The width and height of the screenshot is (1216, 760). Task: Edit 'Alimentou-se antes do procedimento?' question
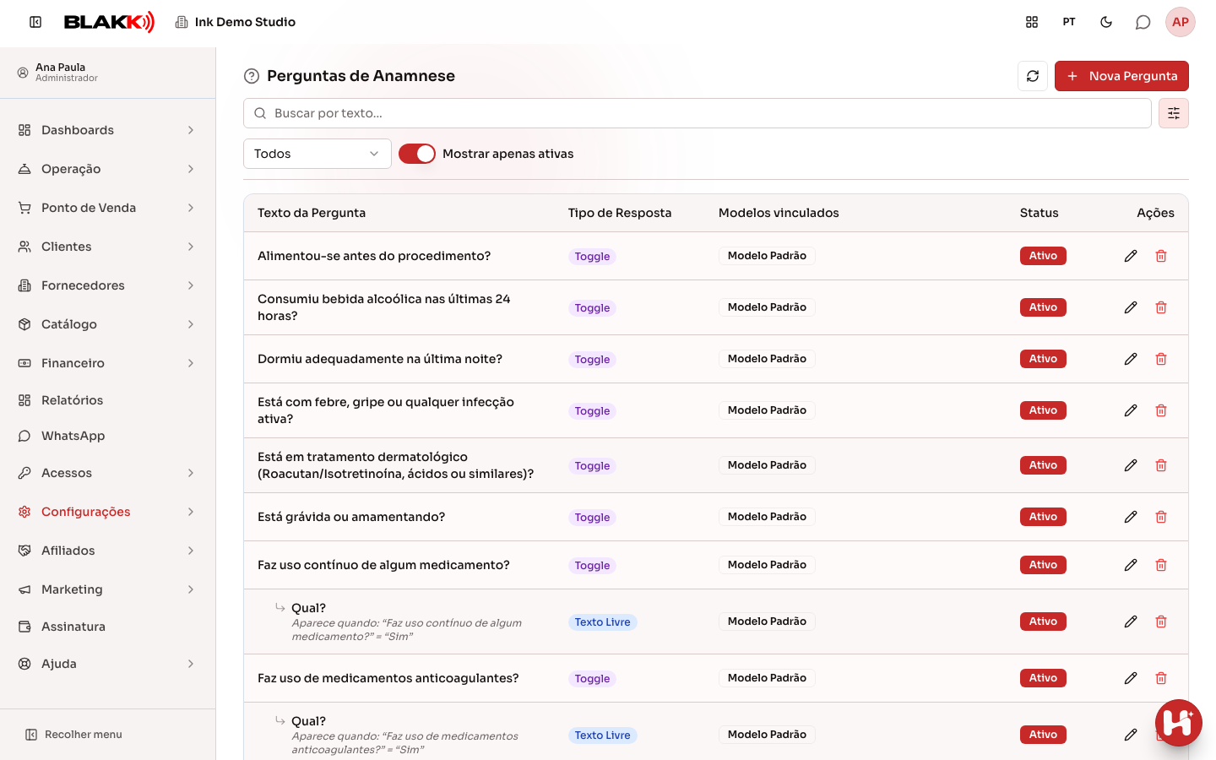[x=1131, y=256]
